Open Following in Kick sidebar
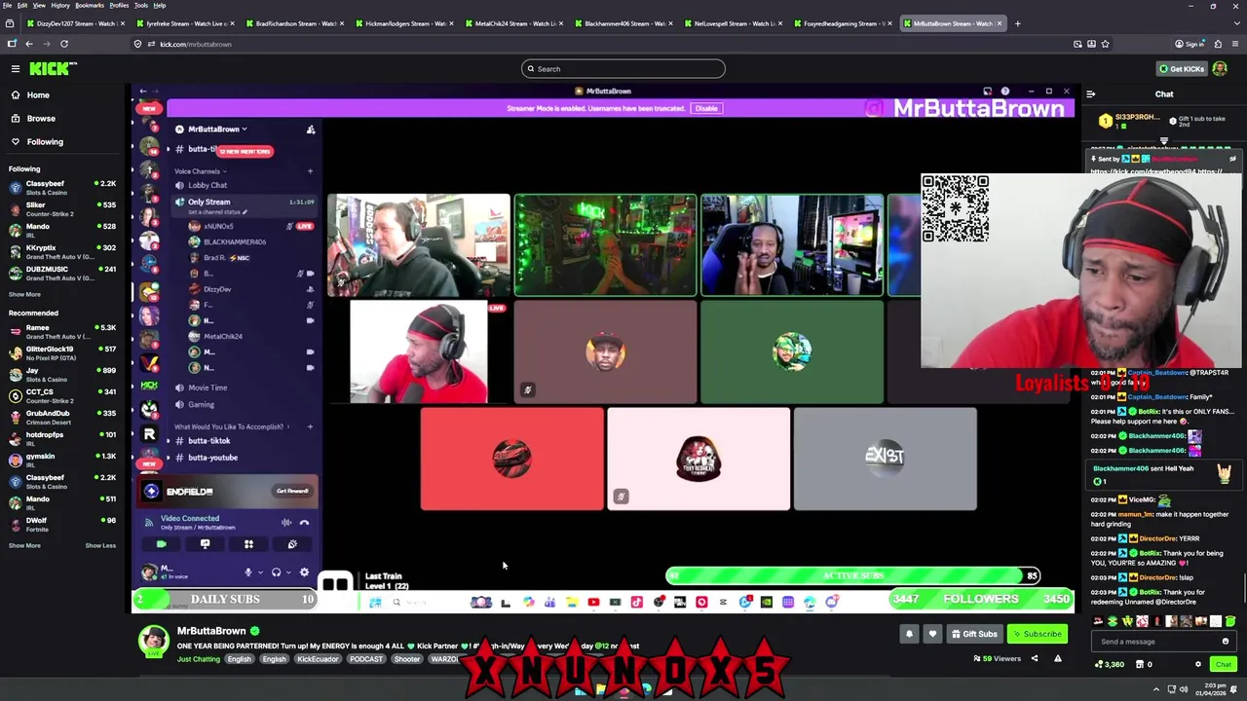 [45, 141]
